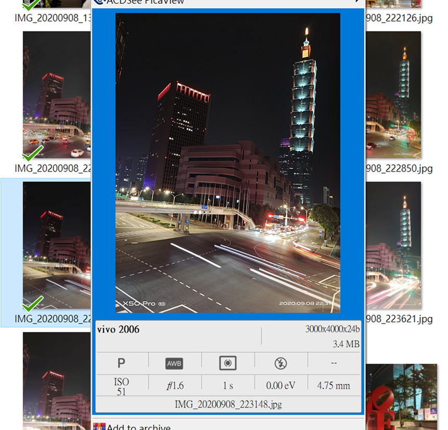This screenshot has width=448, height=430.
Task: Click the ACDSee PicaView eye icon
Action: click(99, 2)
